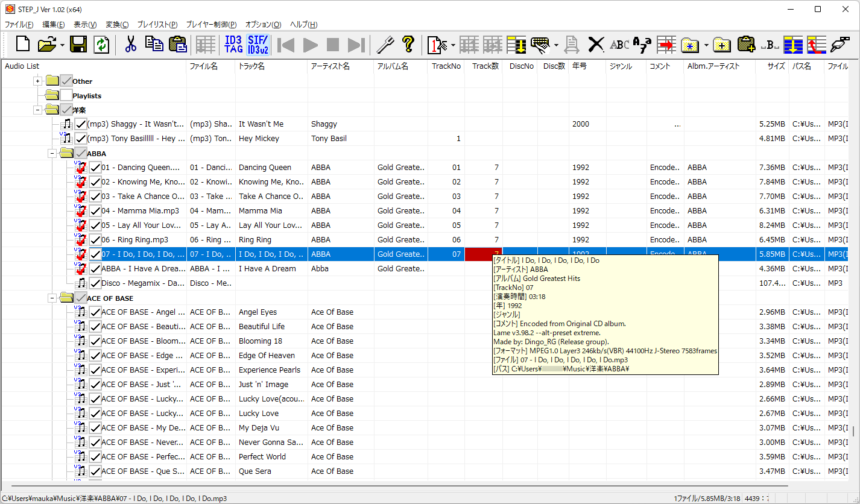Open the ファイル(F) menu
Image resolution: width=860 pixels, height=504 pixels.
click(19, 25)
